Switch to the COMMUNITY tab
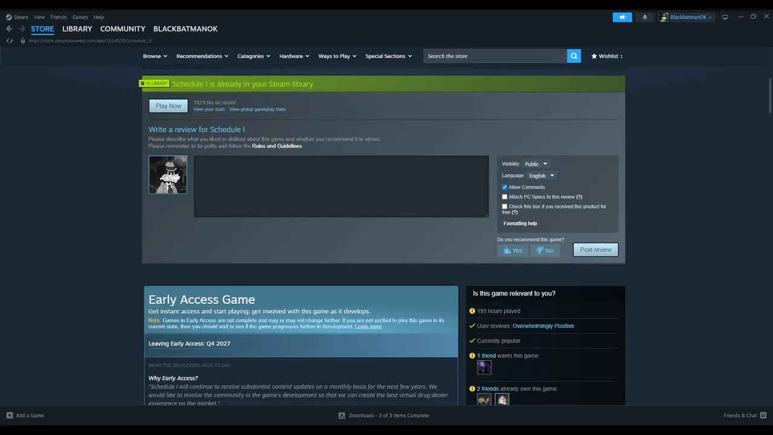 click(123, 29)
